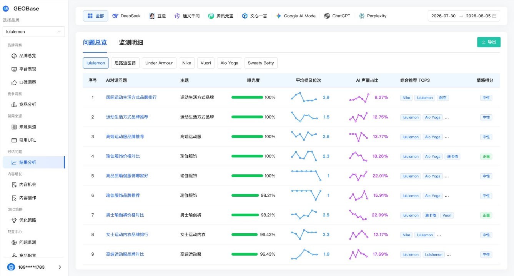Filter by ChatGPT platform
Viewport: 514px width, 276px height.
coord(337,16)
